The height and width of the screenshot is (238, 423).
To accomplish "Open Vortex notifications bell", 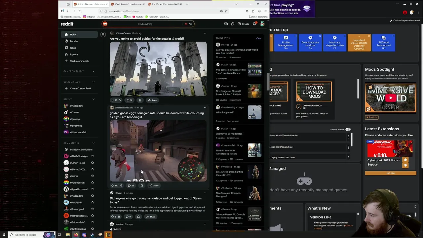I will tap(412, 13).
